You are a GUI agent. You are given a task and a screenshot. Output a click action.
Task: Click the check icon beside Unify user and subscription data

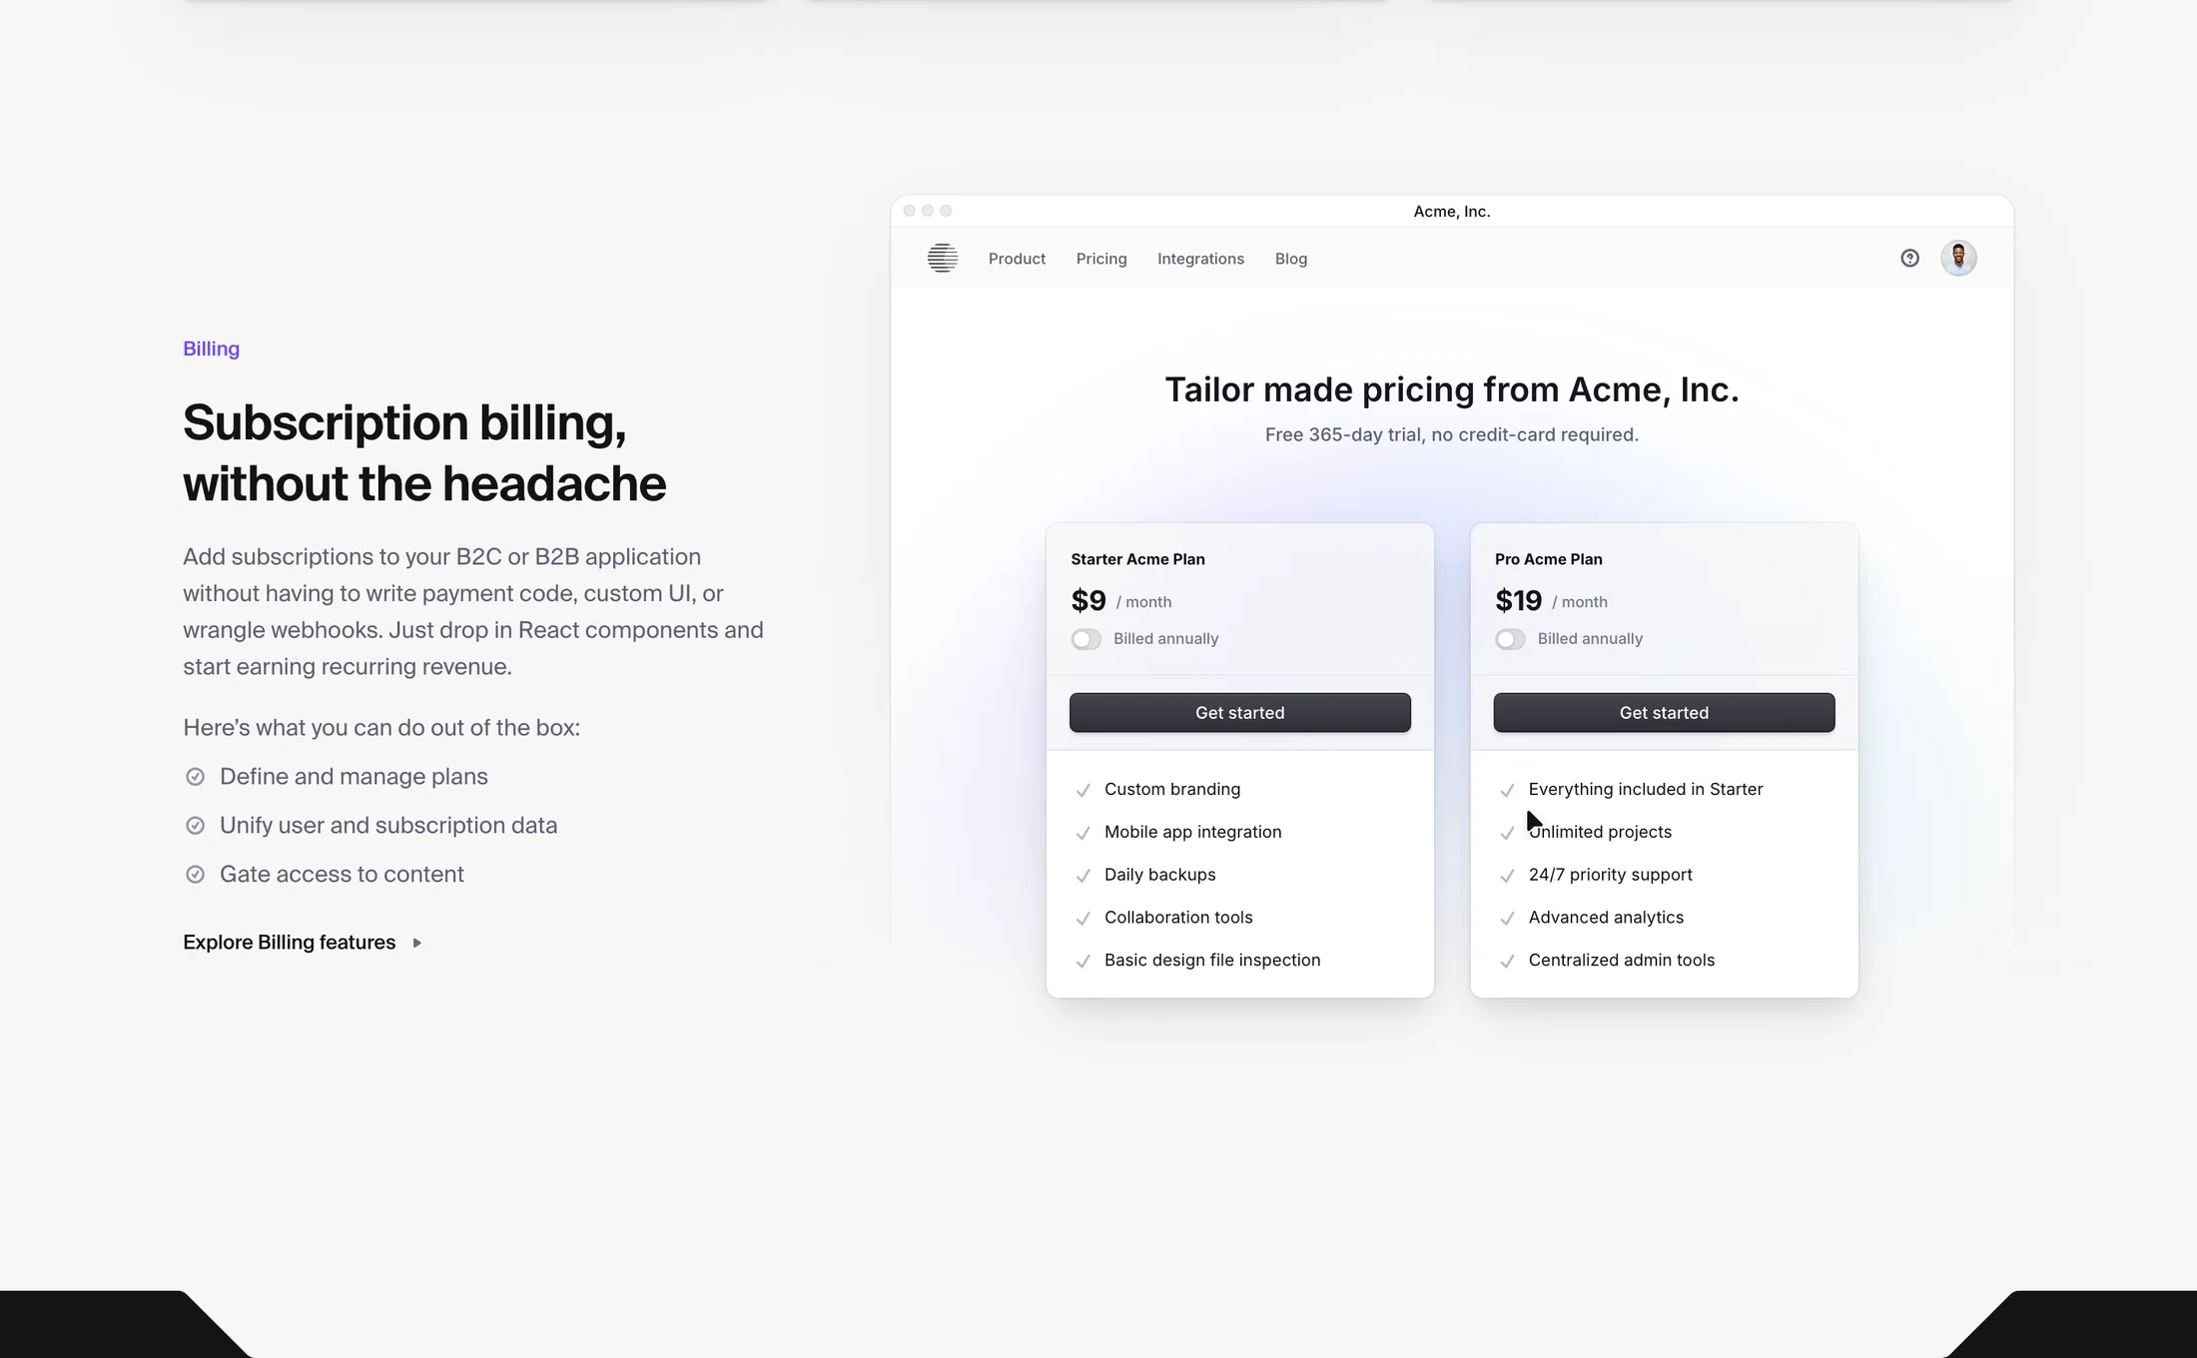pyautogui.click(x=195, y=826)
